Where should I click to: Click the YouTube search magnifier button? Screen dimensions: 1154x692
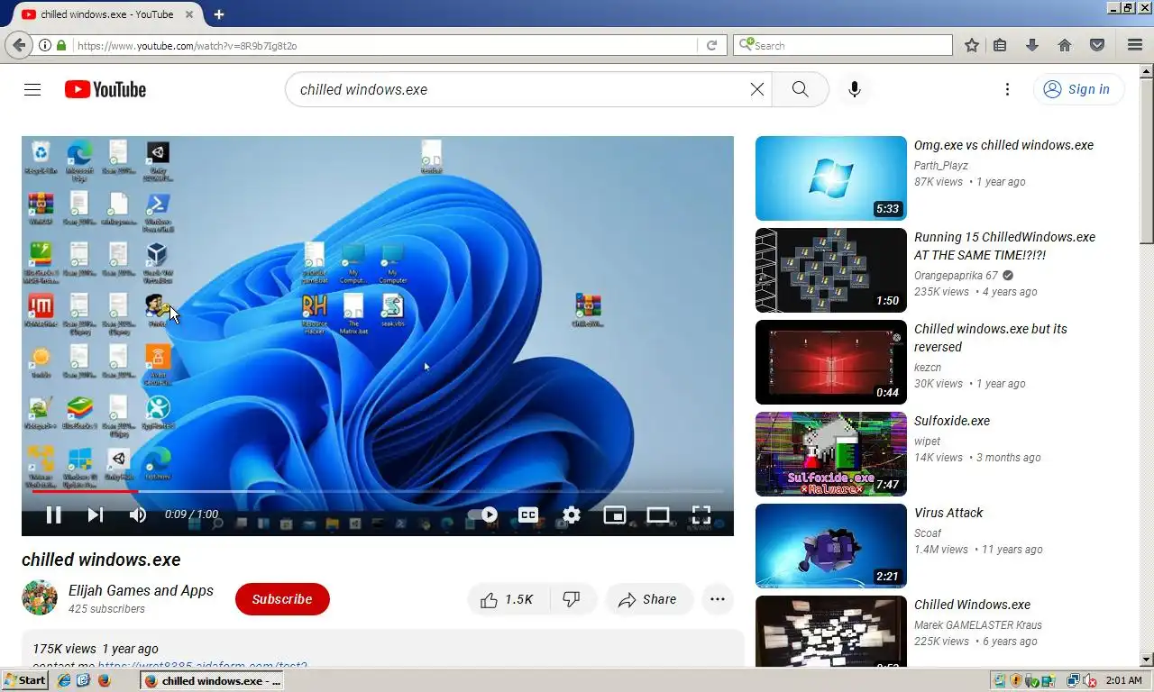pyautogui.click(x=800, y=89)
